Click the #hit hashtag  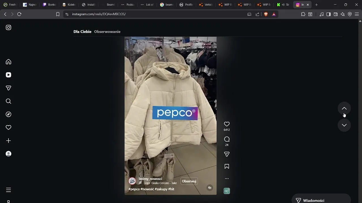pyautogui.click(x=171, y=189)
